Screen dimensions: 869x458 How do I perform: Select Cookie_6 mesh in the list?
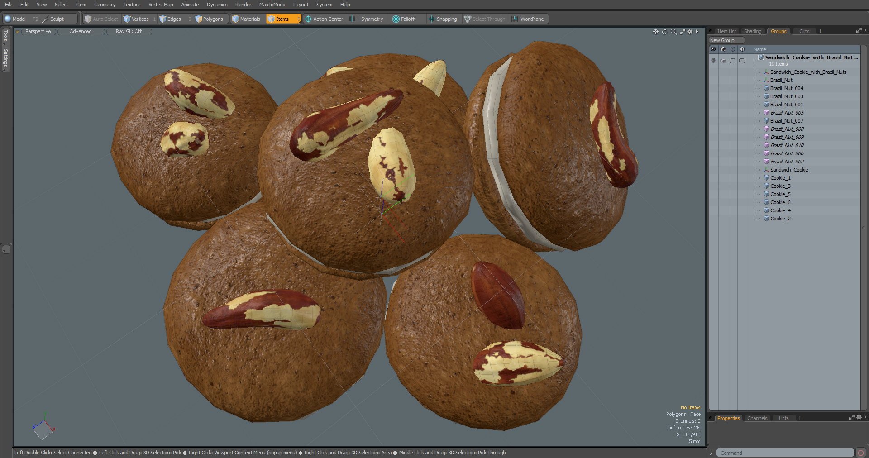pos(780,202)
